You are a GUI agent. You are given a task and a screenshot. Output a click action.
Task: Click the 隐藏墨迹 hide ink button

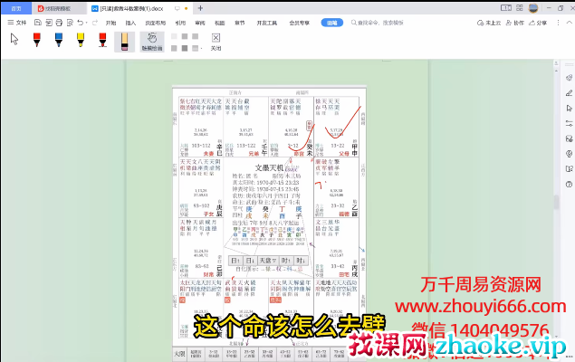tap(153, 42)
